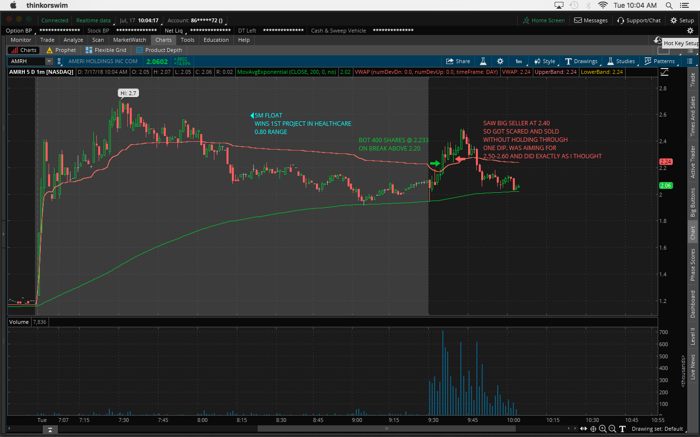
Task: Switch to the Analyze tab
Action: tap(73, 40)
